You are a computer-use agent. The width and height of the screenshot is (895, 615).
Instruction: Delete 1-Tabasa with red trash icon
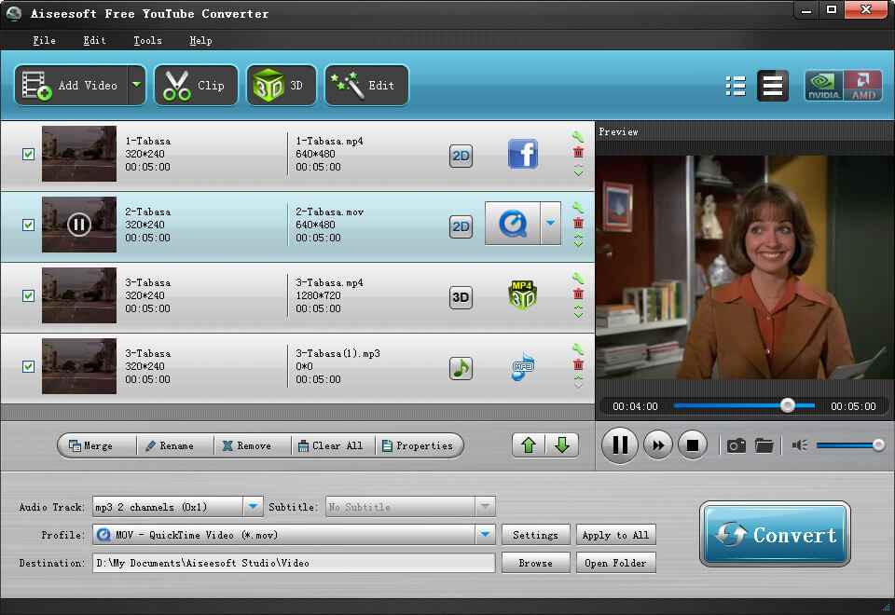578,152
